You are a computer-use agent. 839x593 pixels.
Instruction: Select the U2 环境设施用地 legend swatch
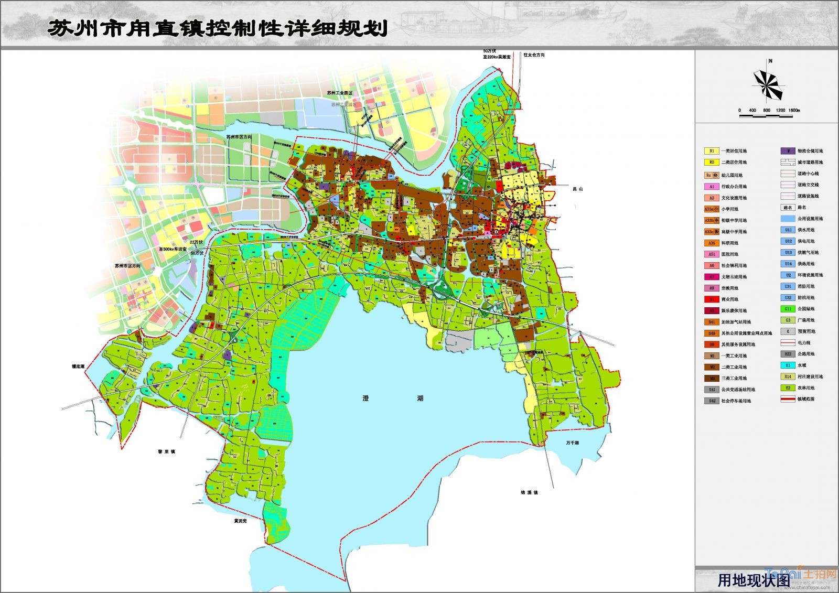click(788, 275)
